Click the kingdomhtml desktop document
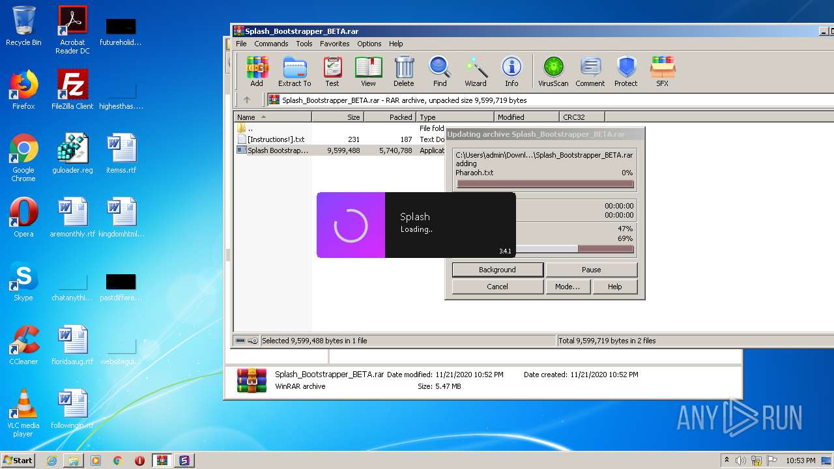834x469 pixels. pyautogui.click(x=121, y=218)
